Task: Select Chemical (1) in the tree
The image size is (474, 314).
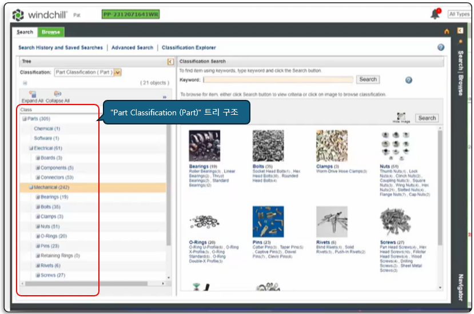Action: [47, 128]
